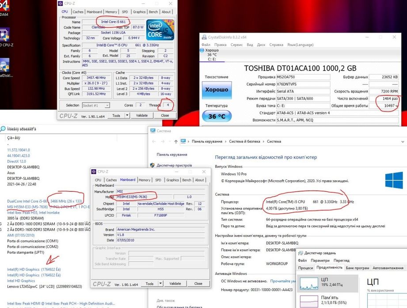Expand the breadcrumb chevron after Система й безпека
The width and height of the screenshot is (407, 308).
263,141
